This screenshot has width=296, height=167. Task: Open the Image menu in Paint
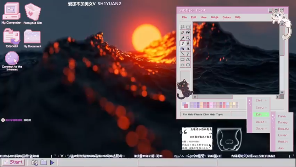tap(215, 17)
